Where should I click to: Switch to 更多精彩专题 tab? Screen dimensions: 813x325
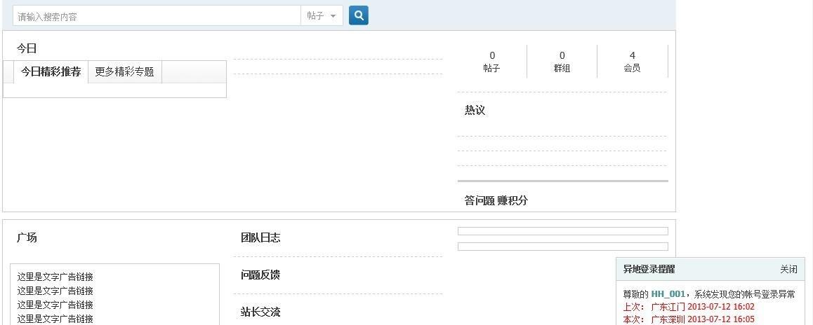tap(124, 72)
